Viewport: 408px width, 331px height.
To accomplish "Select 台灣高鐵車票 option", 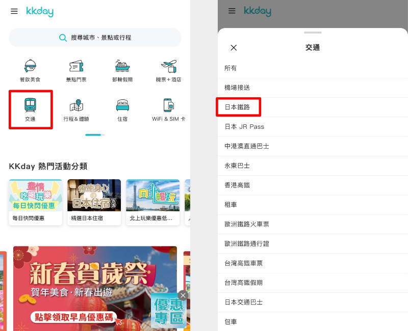I will [x=313, y=263].
